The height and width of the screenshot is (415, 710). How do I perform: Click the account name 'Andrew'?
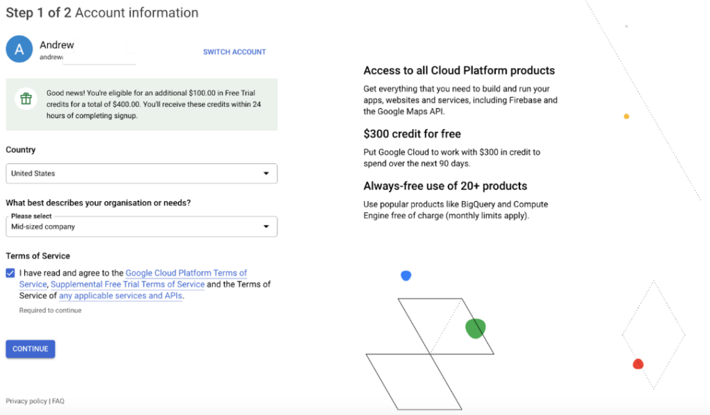[x=57, y=45]
